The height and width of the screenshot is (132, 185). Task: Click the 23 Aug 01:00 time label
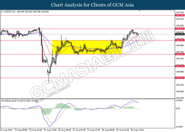click(x=36, y=130)
